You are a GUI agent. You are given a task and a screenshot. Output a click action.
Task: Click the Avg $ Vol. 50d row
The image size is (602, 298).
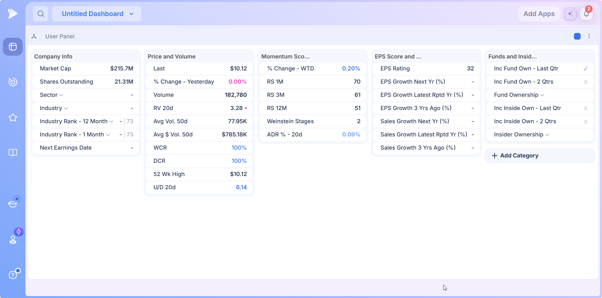(x=199, y=135)
